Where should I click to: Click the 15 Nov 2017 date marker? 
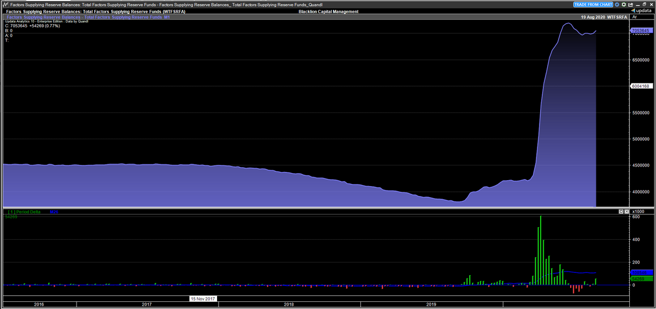tap(203, 299)
